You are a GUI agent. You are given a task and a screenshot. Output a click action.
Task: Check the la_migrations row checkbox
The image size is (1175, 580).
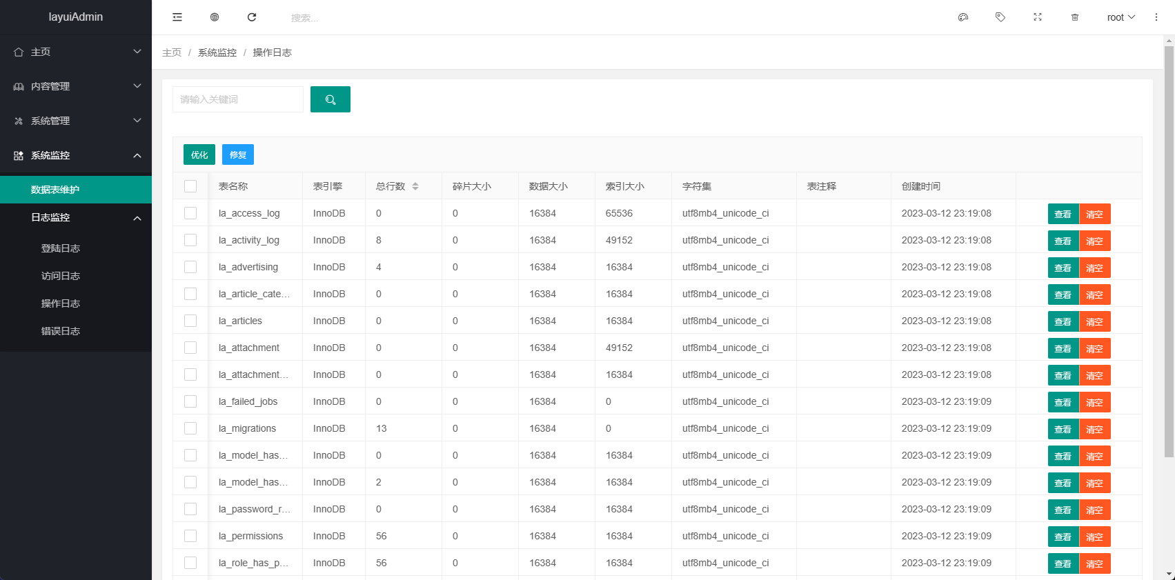click(190, 428)
